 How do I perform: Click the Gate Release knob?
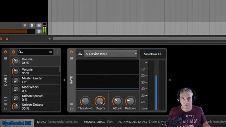[130, 101]
